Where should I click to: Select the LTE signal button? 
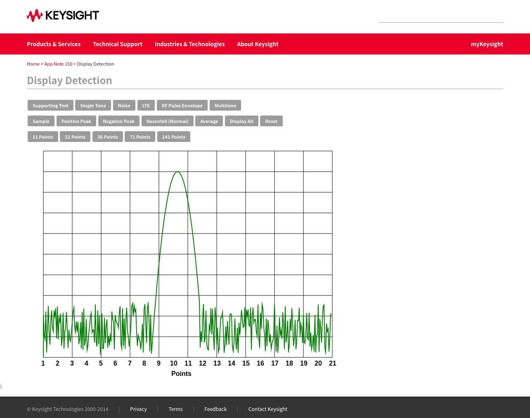[146, 106]
